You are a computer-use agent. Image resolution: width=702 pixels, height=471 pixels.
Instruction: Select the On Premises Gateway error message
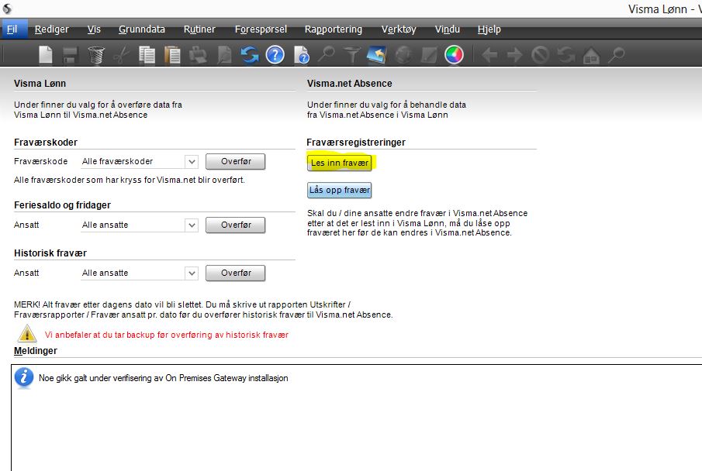pos(164,378)
